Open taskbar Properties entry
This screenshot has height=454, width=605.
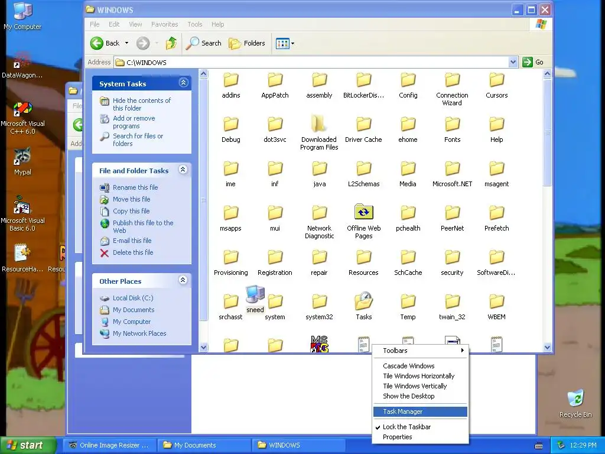point(420,437)
